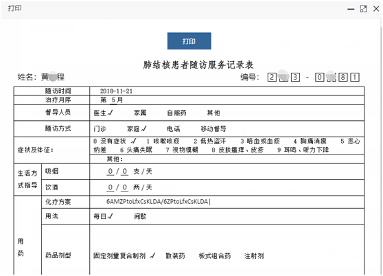Select 家庭 follow-up method

click(x=133, y=128)
